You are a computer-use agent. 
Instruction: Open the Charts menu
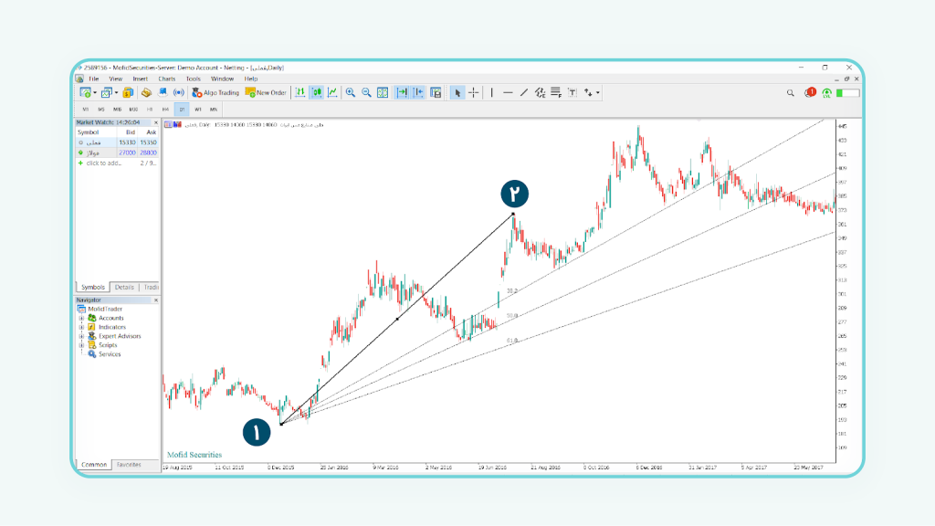point(166,79)
